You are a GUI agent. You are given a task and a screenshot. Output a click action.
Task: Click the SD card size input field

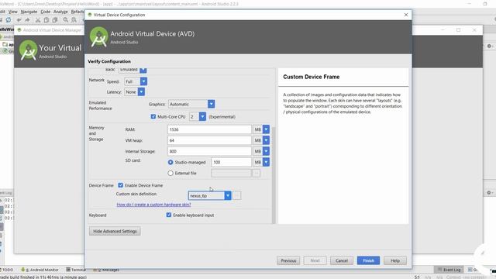pyautogui.click(x=231, y=162)
